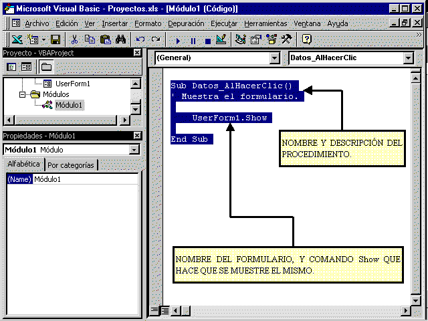Open the Edición menu
Screen dimensions: 428x321
(x=67, y=24)
